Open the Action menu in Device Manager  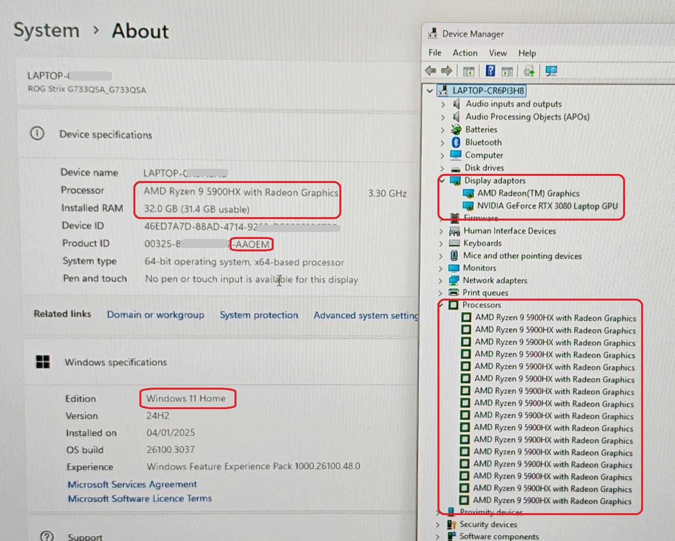[x=465, y=53]
